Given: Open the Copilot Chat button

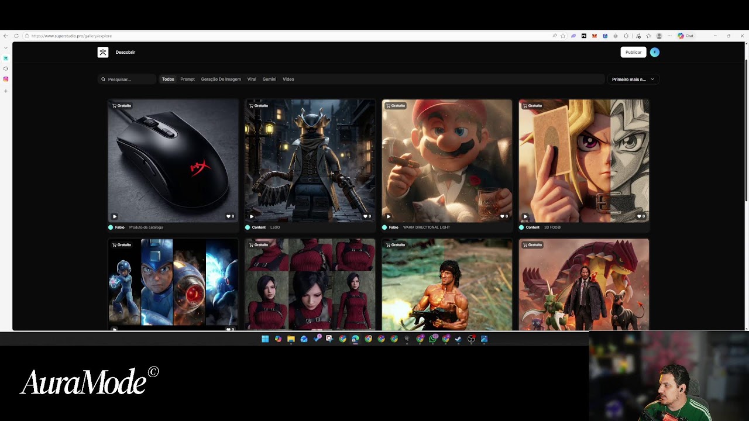Looking at the screenshot, I should tap(685, 36).
